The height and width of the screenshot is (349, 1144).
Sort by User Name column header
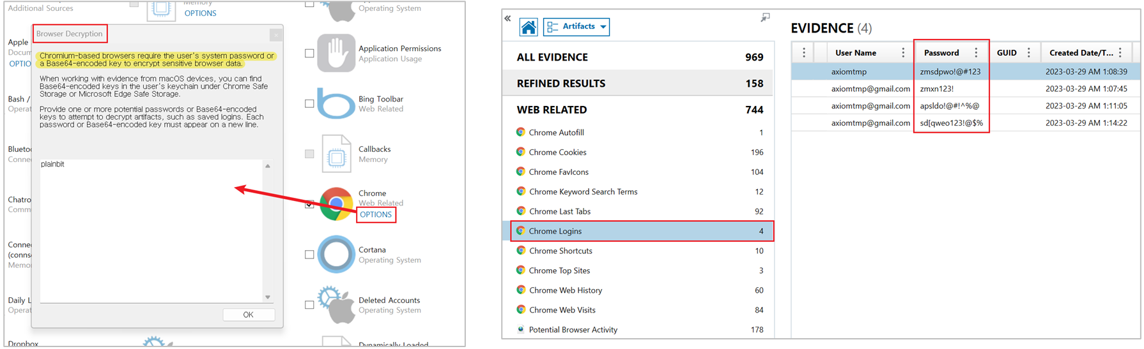(x=856, y=53)
